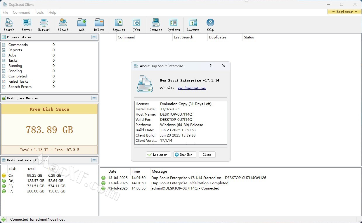
Task: Select the Tasks row in Process Status
Action: point(50,61)
